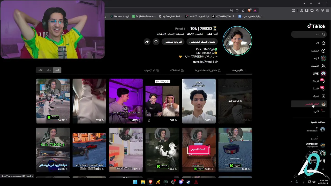Click the Upload plus icon
331x186 pixels.
click(323, 96)
